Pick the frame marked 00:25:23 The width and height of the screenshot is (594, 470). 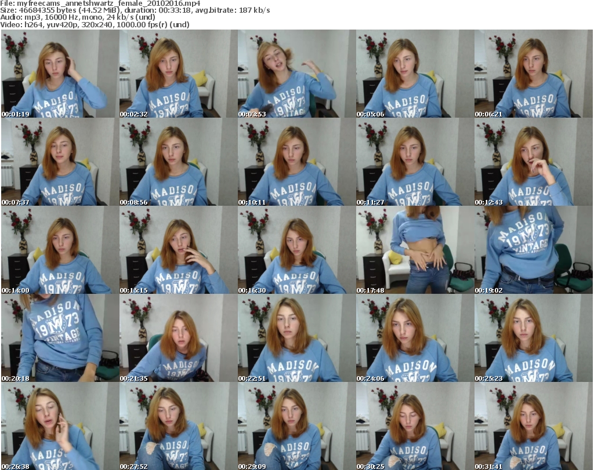pyautogui.click(x=534, y=338)
